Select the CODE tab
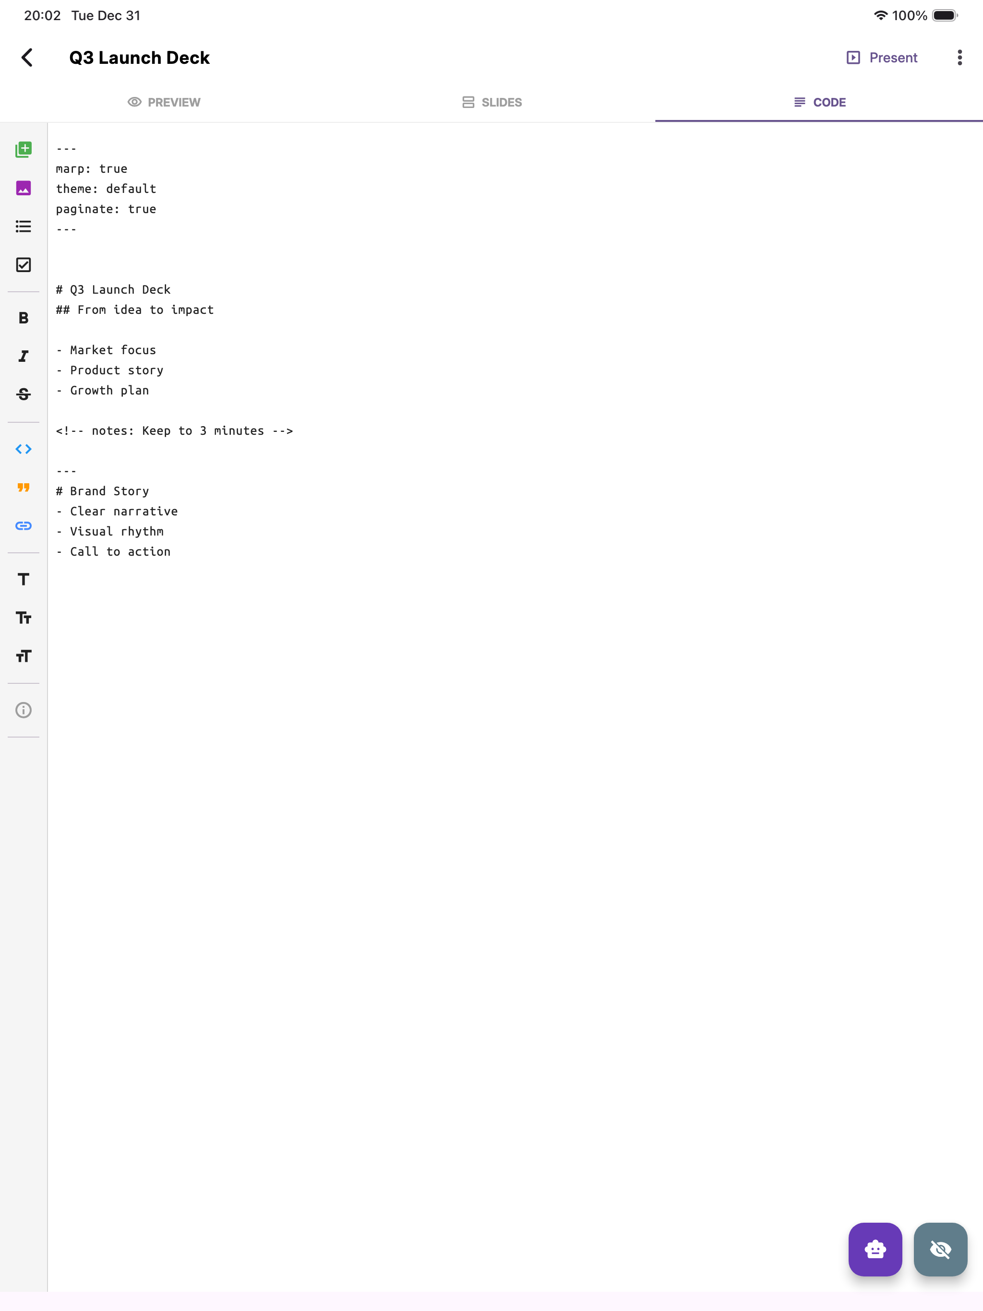983x1311 pixels. [819, 103]
